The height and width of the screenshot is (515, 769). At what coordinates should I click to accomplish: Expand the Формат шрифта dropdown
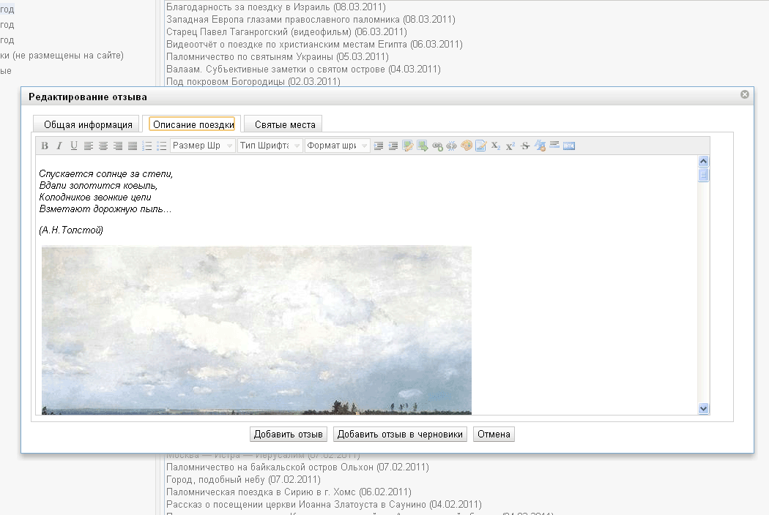(338, 146)
